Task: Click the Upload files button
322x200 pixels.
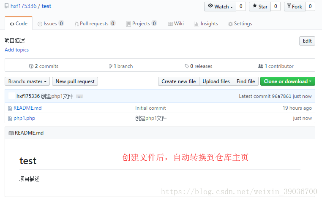Action: [x=216, y=81]
